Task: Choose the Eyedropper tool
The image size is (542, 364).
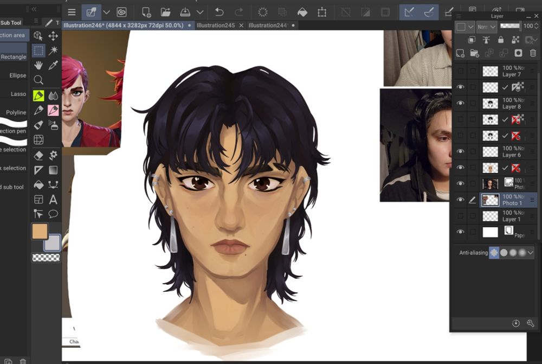Action: 53,65
